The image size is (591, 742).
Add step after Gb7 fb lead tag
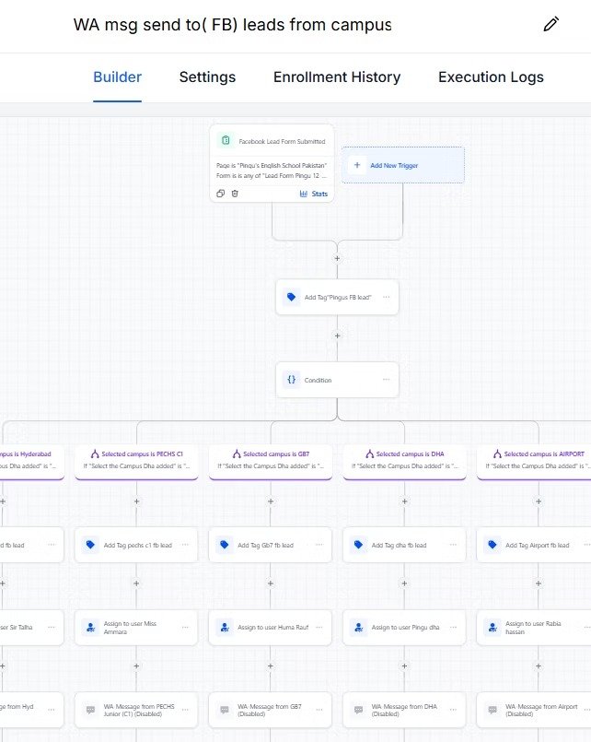coord(271,583)
